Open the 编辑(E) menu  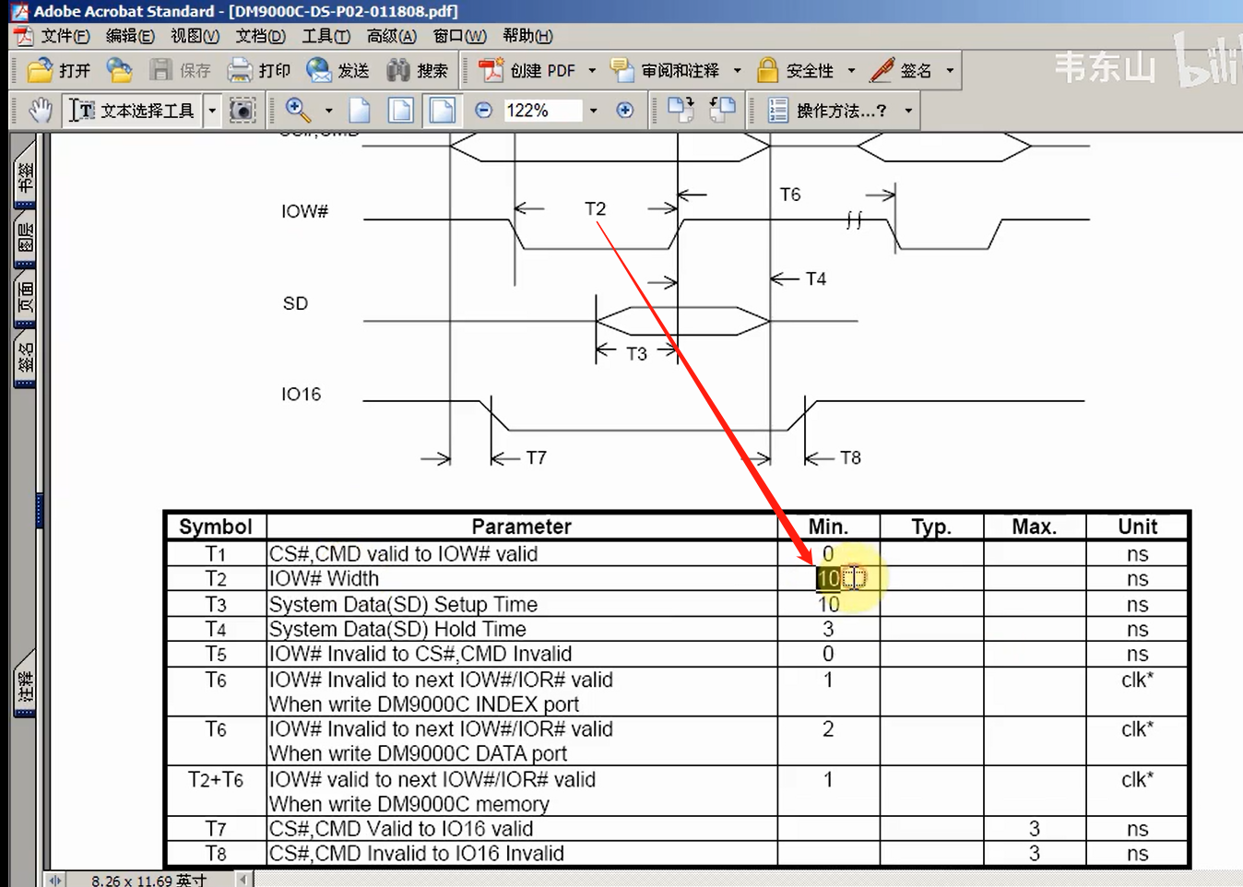coord(130,36)
